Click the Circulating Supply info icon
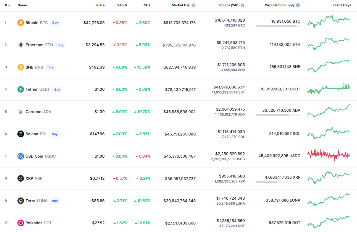This screenshot has width=357, height=232. click(298, 5)
